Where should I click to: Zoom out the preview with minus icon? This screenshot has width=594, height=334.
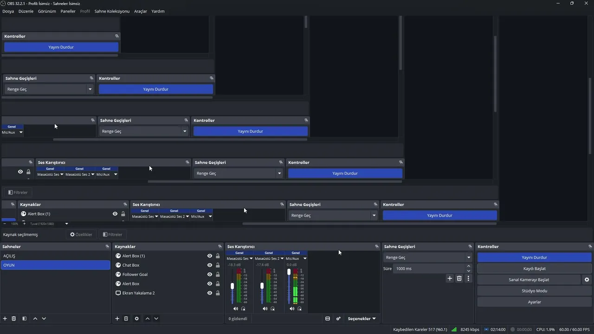coord(5,224)
